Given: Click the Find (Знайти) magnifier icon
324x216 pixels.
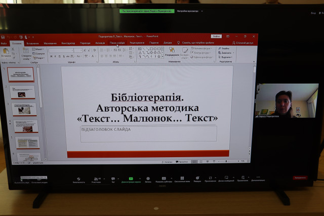Looking at the screenshot, I should pyautogui.click(x=220, y=48).
